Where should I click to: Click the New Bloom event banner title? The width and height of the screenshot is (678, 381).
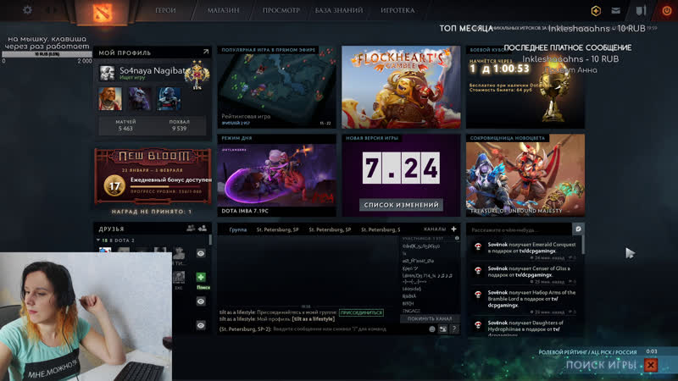[x=154, y=156]
